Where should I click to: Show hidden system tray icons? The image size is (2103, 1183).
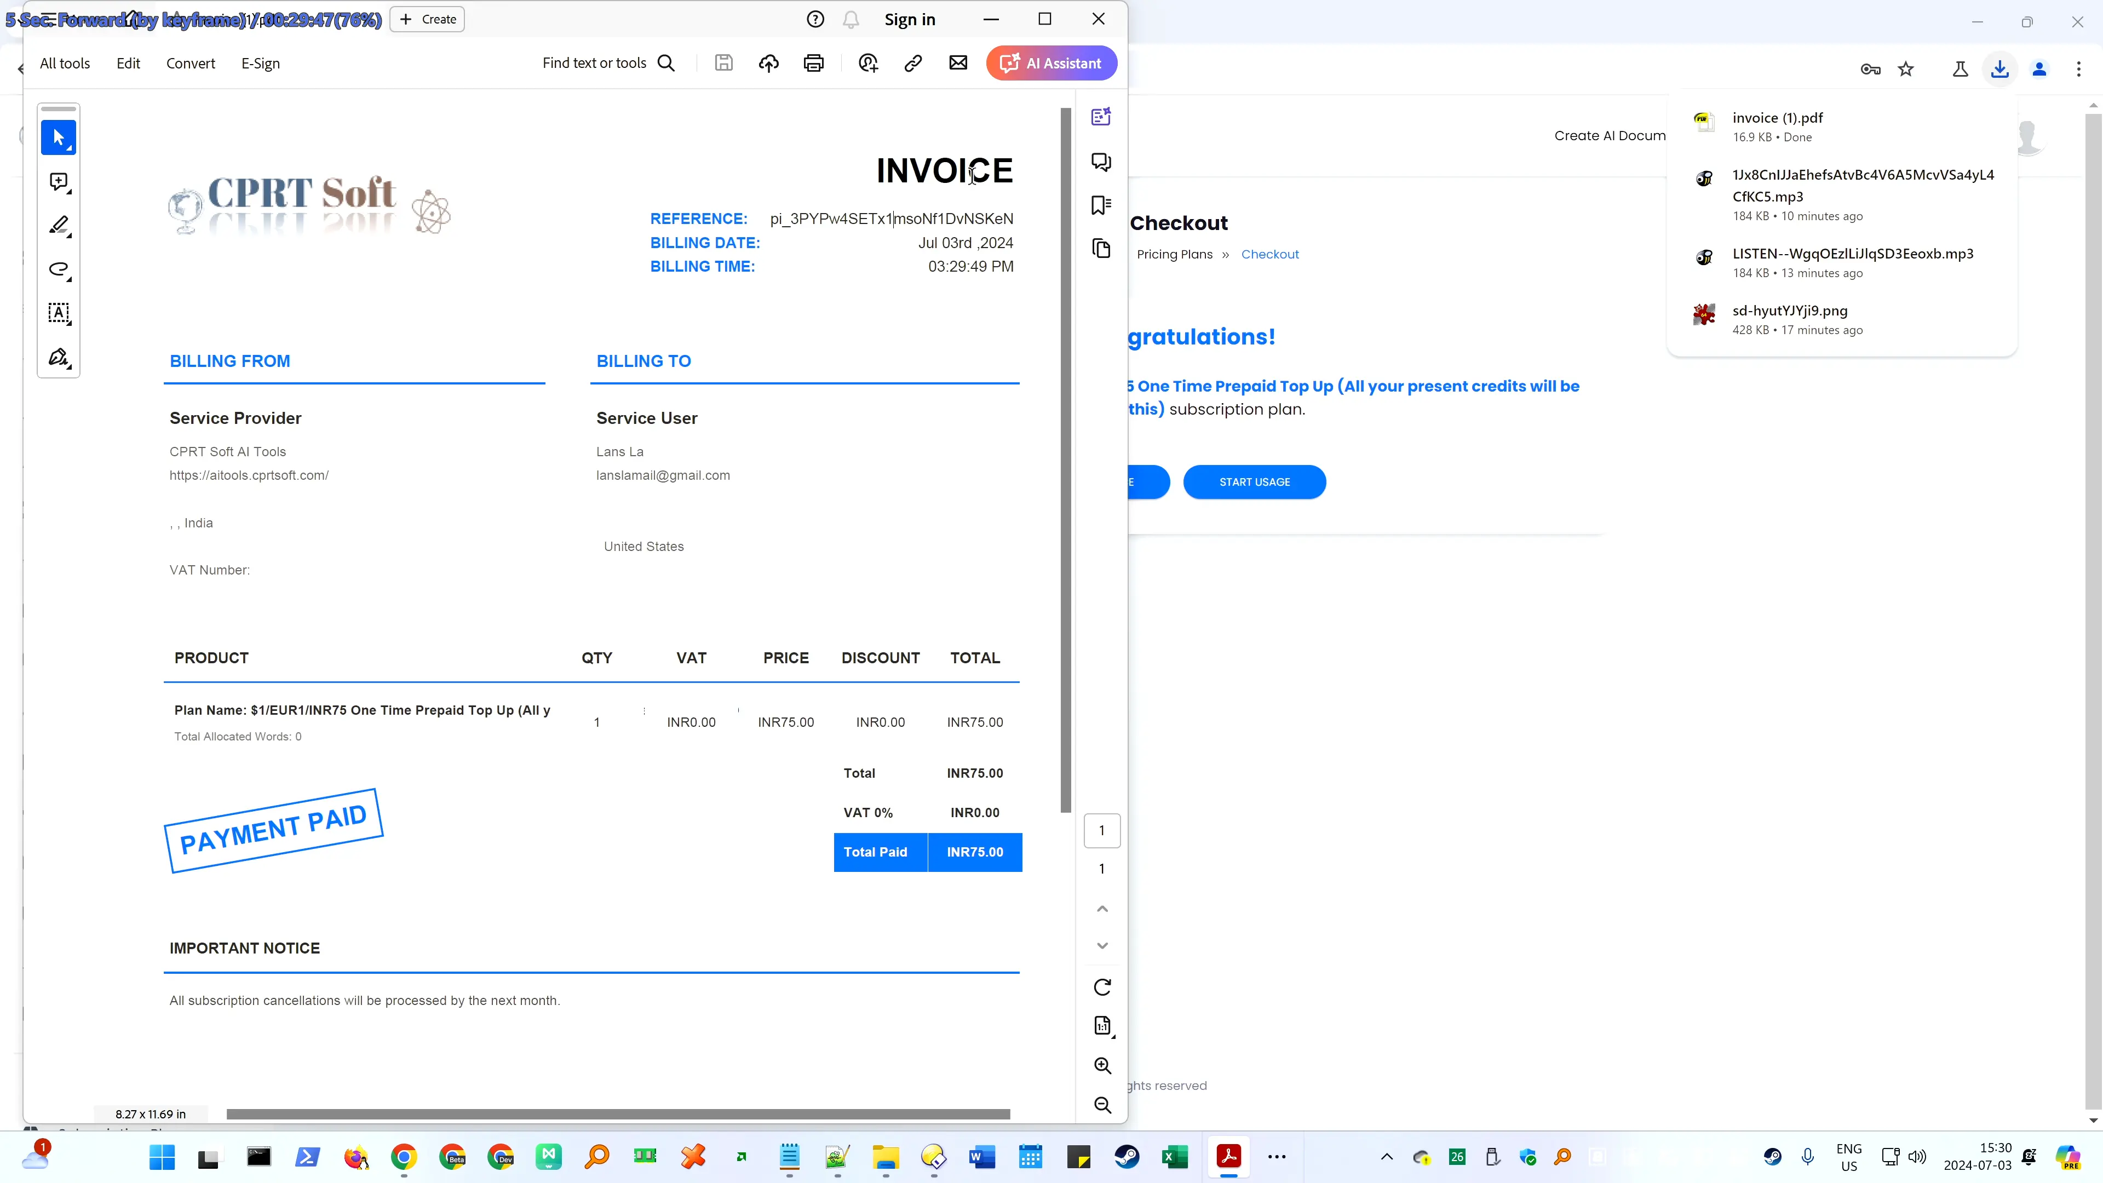pyautogui.click(x=1386, y=1157)
